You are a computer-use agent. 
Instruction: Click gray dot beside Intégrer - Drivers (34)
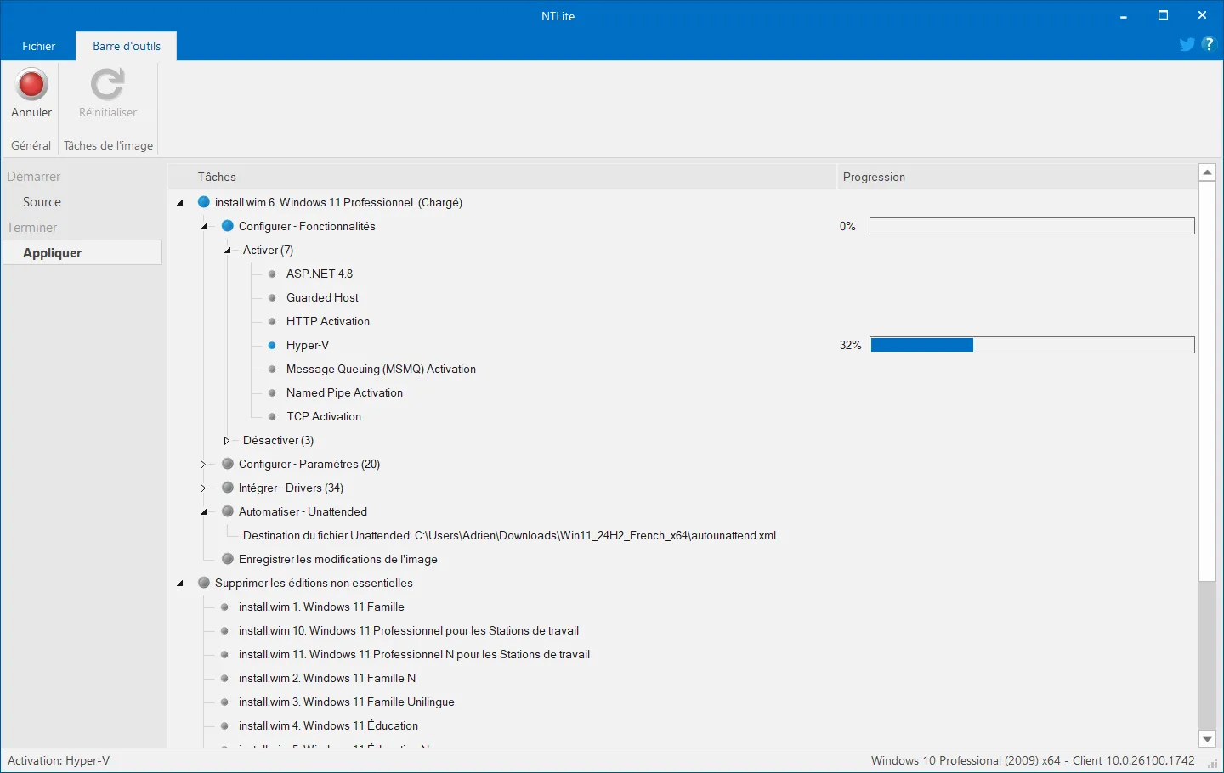point(228,488)
